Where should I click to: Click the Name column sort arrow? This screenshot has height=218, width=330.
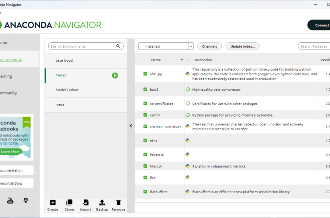click(182, 60)
